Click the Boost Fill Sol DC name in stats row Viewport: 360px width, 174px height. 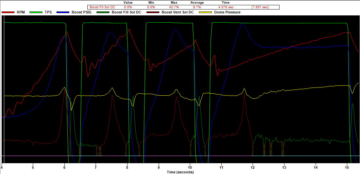tap(102, 7)
